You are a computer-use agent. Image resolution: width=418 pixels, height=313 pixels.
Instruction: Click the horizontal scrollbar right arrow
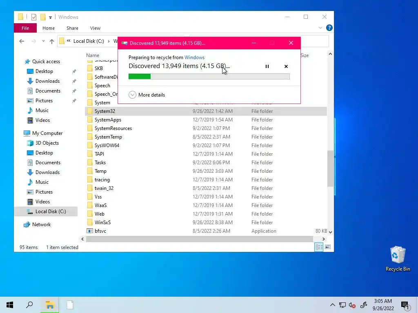click(323, 239)
